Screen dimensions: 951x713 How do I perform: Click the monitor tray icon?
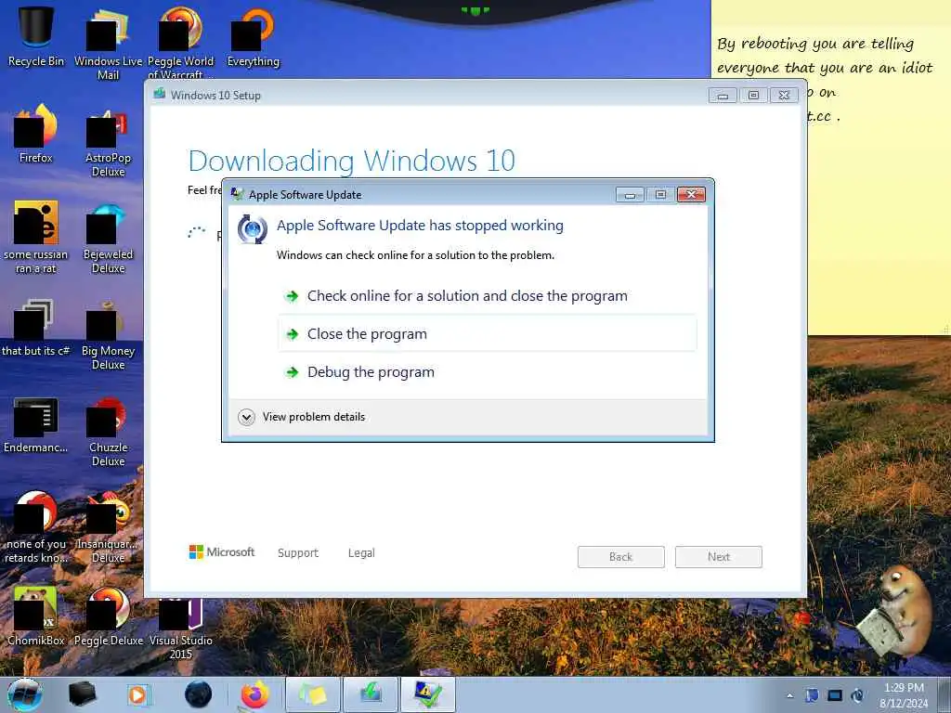click(835, 695)
